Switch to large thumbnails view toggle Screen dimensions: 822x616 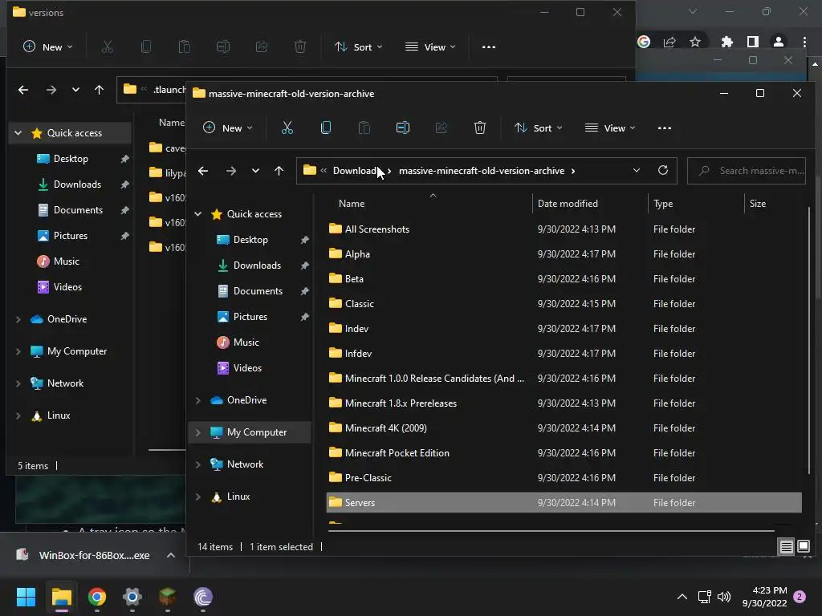click(x=804, y=547)
